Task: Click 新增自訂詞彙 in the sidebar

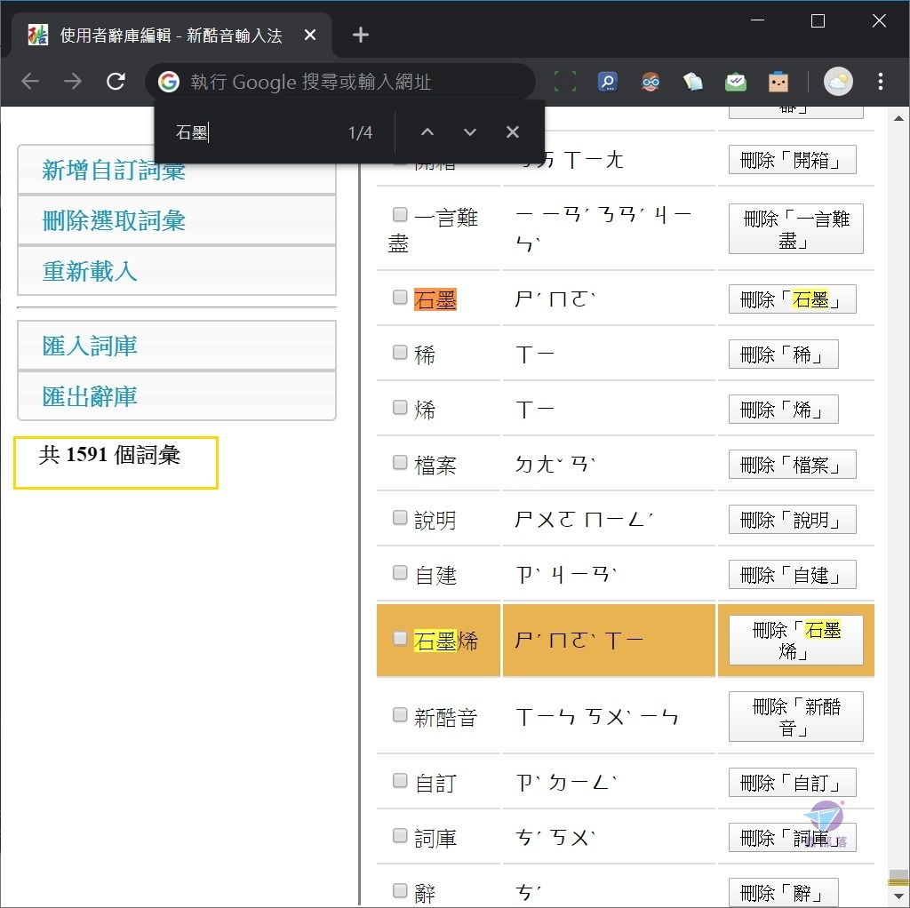Action: pyautogui.click(x=177, y=170)
